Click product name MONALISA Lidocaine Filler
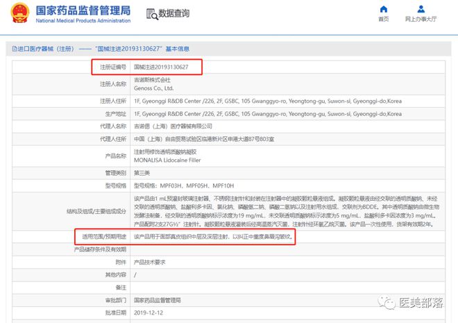The image size is (458, 323). tap(167, 160)
